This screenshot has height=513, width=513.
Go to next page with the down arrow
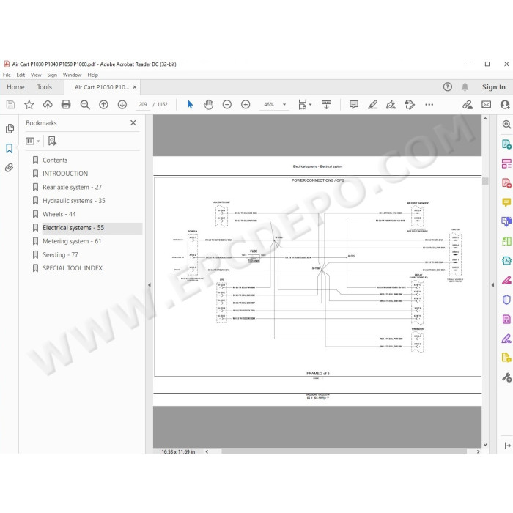click(122, 104)
